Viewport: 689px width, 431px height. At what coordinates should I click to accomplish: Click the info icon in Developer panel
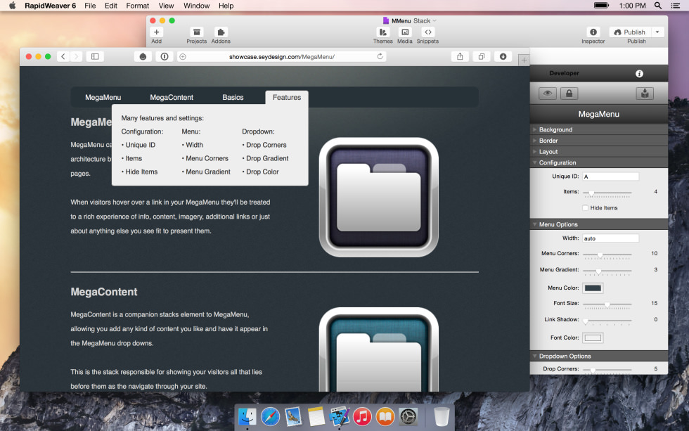coord(639,74)
